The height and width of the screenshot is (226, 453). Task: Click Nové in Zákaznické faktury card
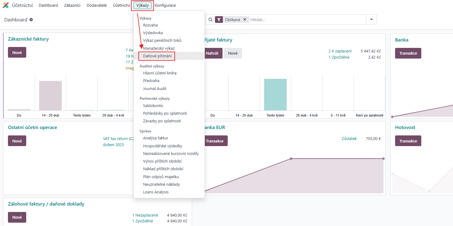click(17, 52)
